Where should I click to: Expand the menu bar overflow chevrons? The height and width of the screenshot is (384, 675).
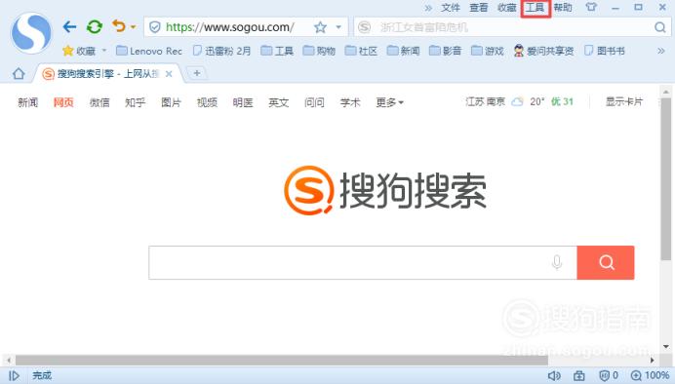428,8
